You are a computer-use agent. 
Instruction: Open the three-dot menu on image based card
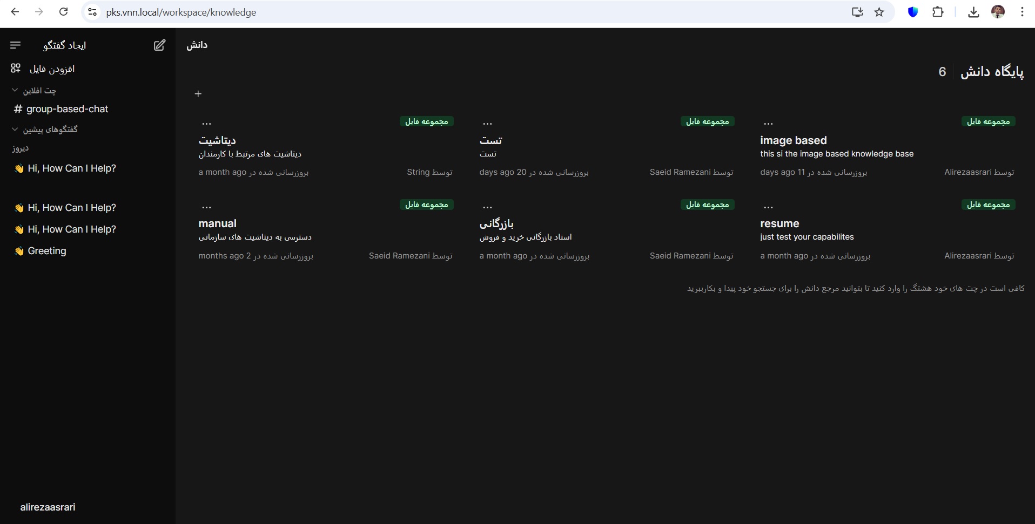point(768,124)
